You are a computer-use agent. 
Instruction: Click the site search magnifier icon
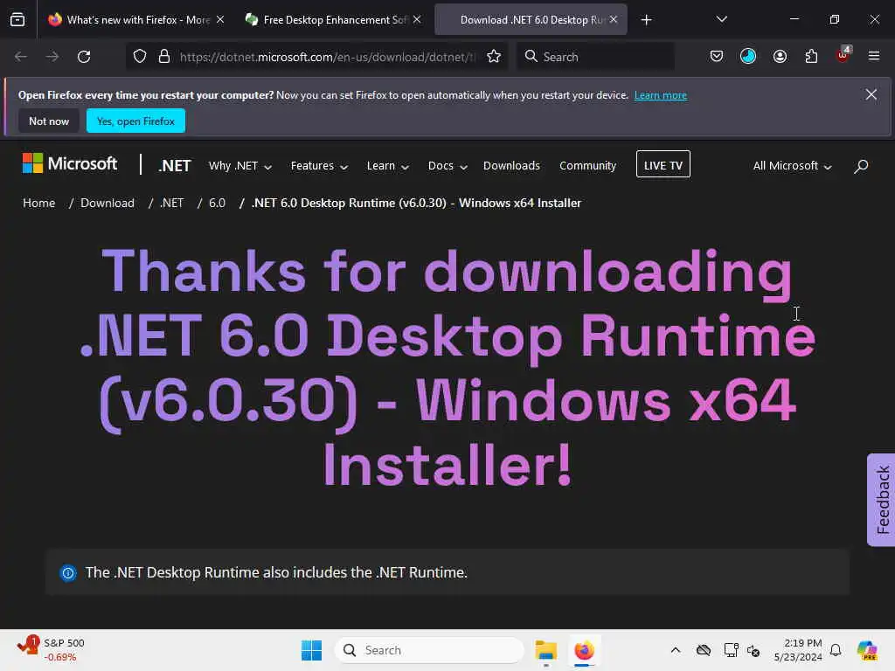click(861, 166)
